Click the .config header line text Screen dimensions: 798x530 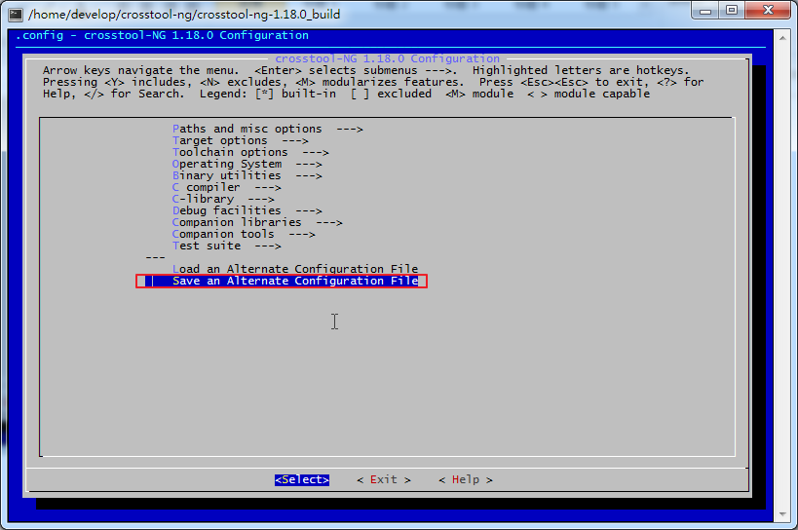tap(162, 35)
